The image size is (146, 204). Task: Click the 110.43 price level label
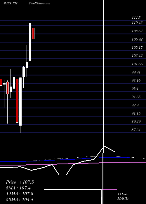[137, 23]
